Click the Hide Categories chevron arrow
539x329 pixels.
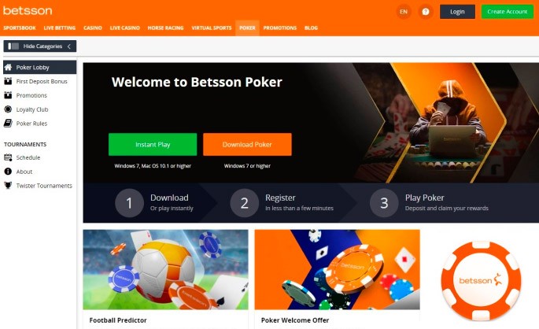pos(69,46)
